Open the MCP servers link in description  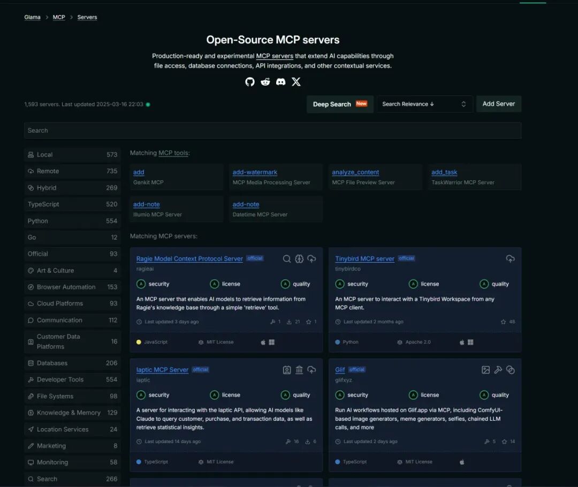[x=275, y=56]
